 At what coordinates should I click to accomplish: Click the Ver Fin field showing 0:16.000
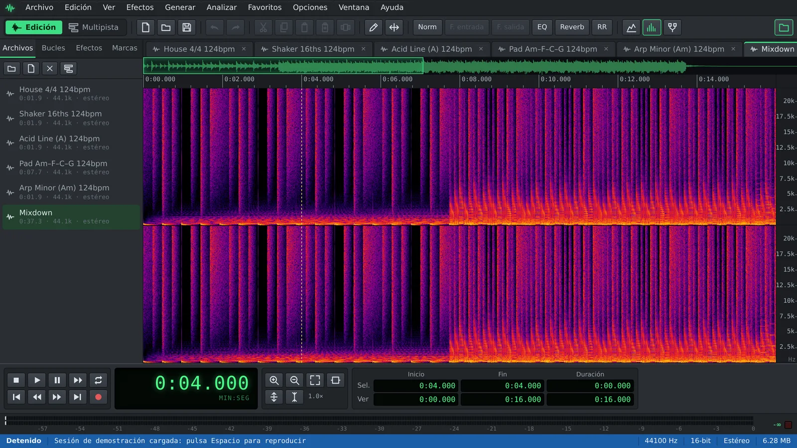click(x=502, y=399)
